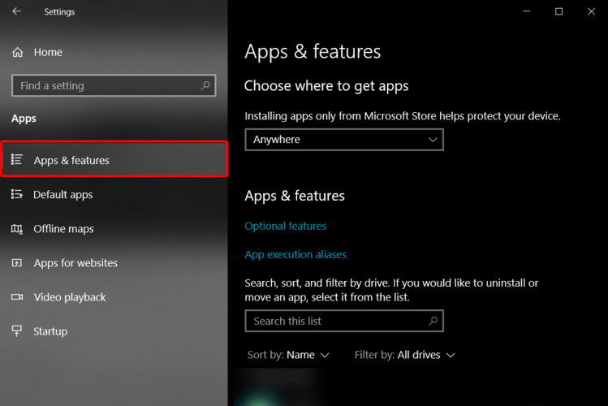Click the Microsoft Store protection description text
The image size is (608, 406).
(x=403, y=116)
